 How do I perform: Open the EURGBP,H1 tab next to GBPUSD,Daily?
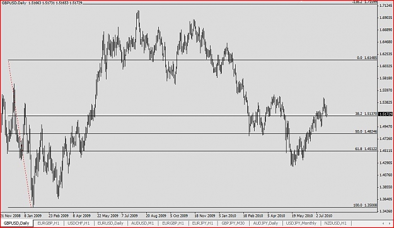pos(49,223)
